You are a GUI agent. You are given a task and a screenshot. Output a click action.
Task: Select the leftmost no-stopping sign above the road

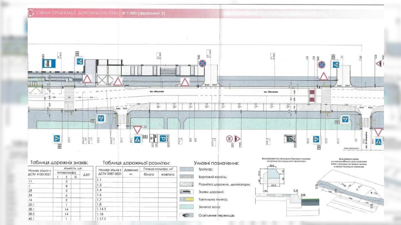tap(202, 63)
